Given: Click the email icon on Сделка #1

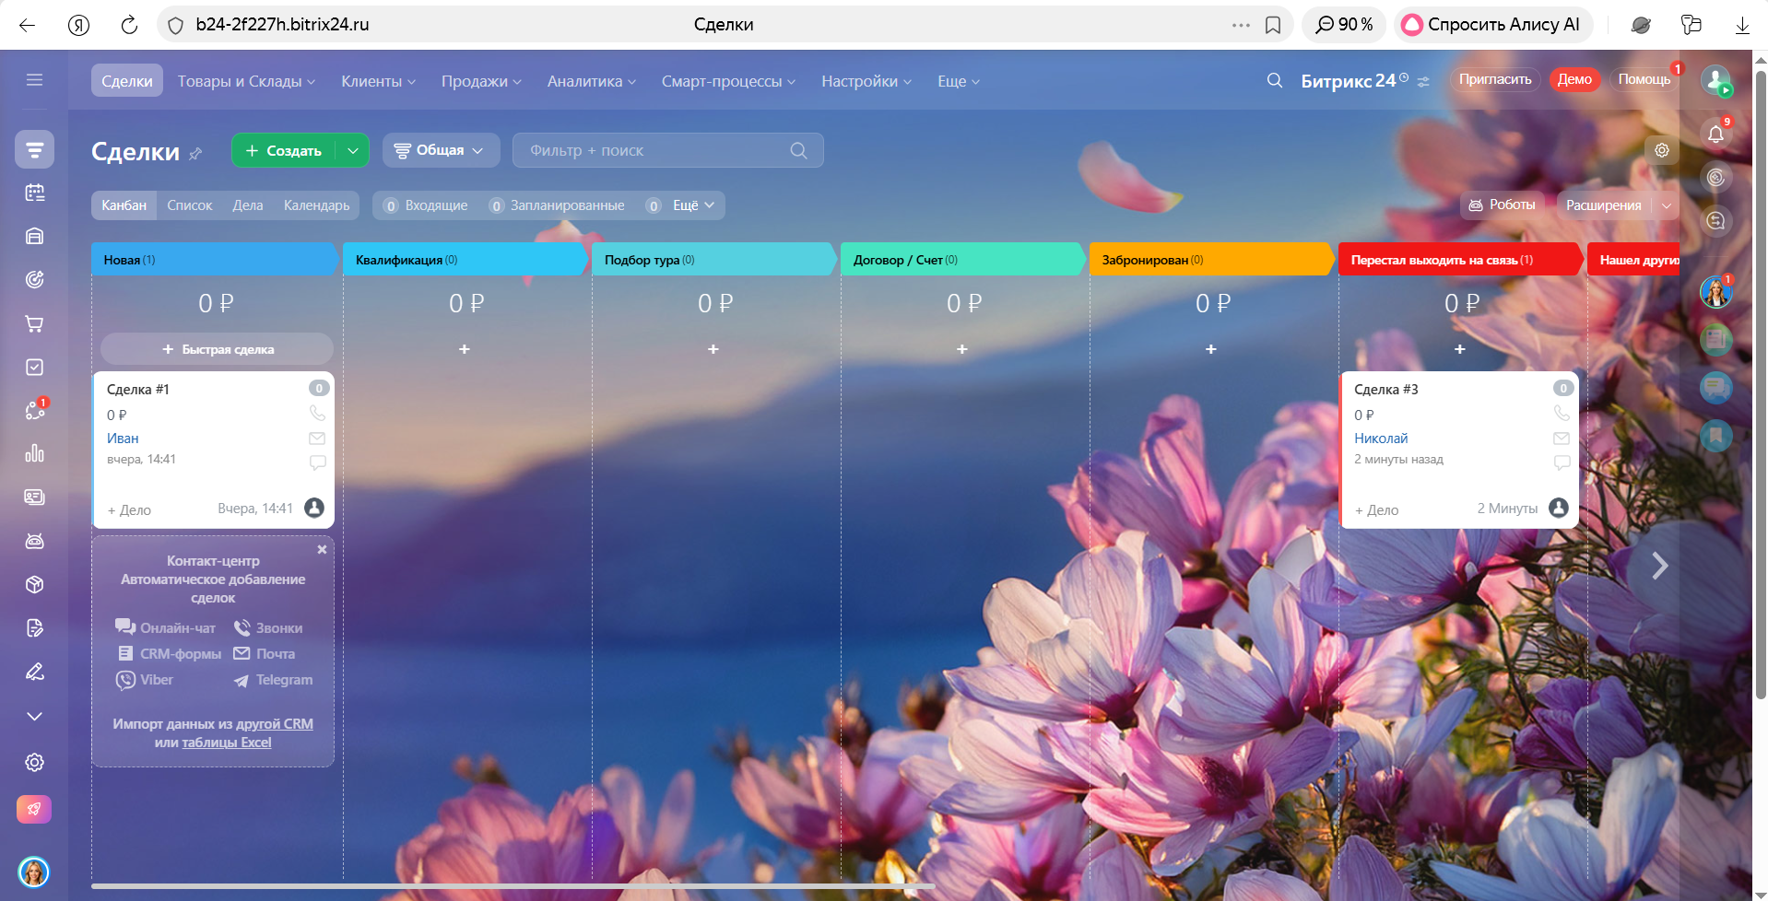Looking at the screenshot, I should (317, 439).
